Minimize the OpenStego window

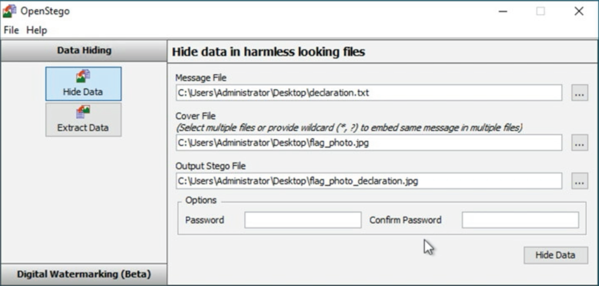click(x=503, y=11)
